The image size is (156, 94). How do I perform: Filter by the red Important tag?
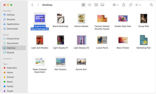click(x=14, y=68)
